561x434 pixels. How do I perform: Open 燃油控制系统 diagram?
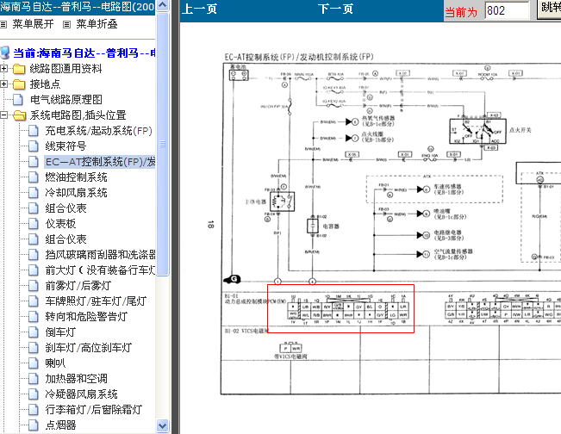click(x=76, y=177)
